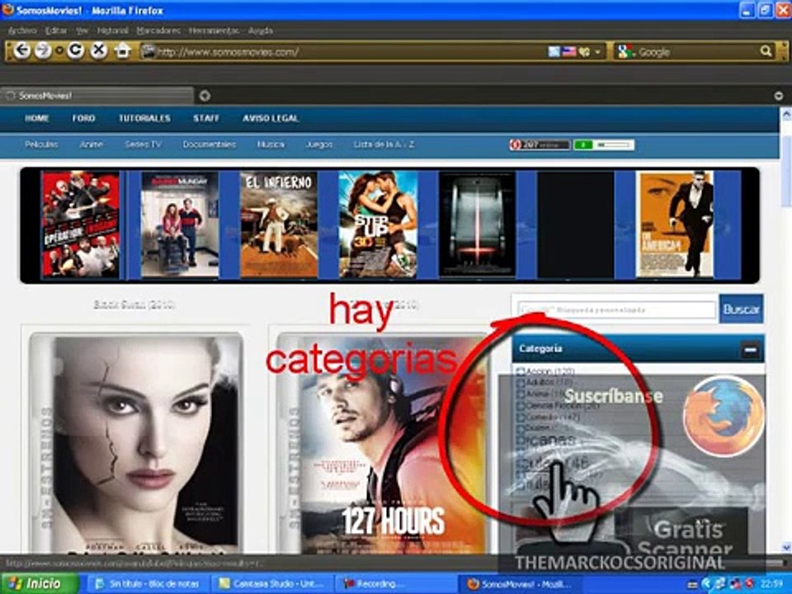The image size is (792, 594).
Task: Open the Marcadores menu
Action: pos(158,31)
